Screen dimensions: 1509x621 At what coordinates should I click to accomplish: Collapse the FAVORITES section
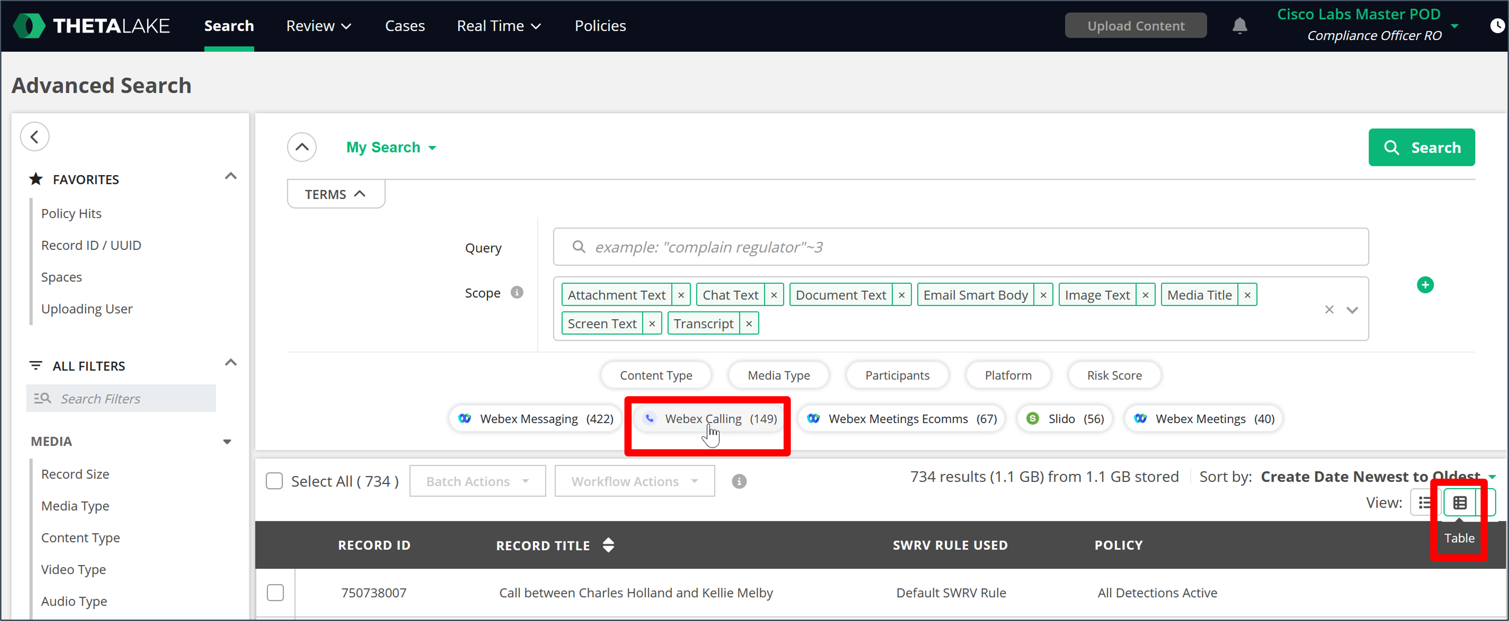(x=230, y=176)
